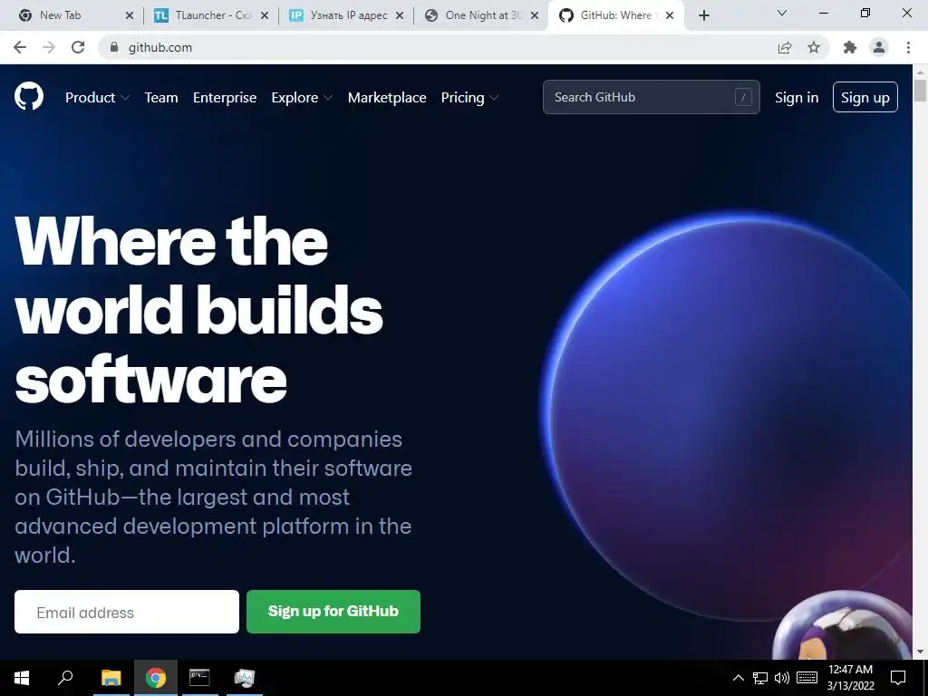Click the volume speaker tray icon
This screenshot has width=928, height=696.
(x=782, y=678)
